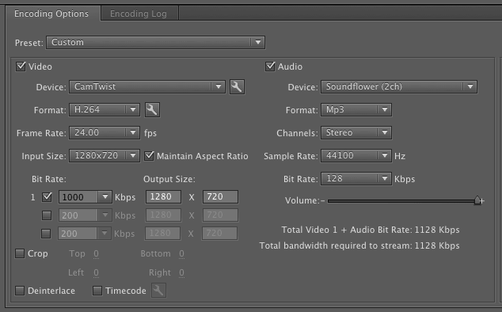Switch to the Encoding Log tab

pos(139,13)
